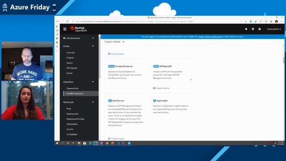Click the taskbar search icon
Screen dimensions: 286x161
63,143
